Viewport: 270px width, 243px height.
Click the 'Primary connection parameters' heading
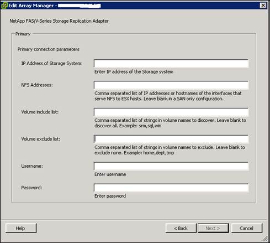point(49,49)
